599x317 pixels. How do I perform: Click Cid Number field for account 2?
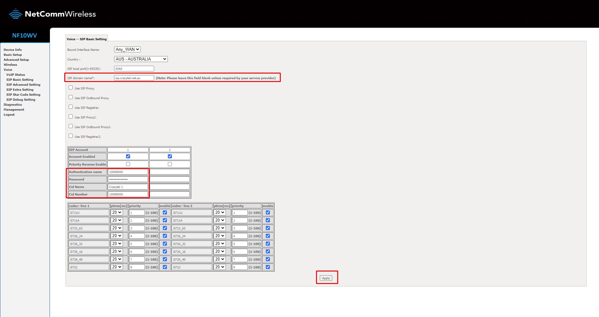click(x=170, y=194)
